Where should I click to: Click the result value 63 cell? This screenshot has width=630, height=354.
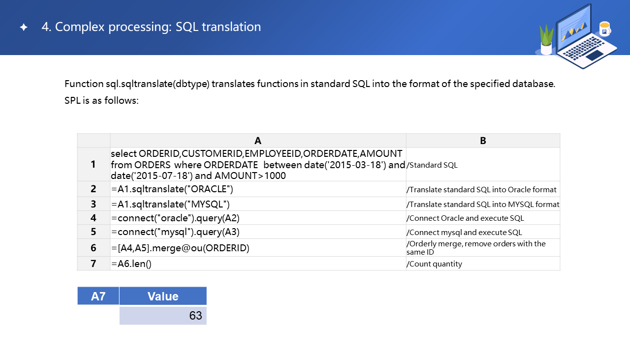[163, 316]
